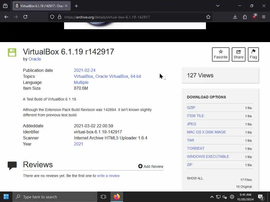This screenshot has width=270, height=202.
Task: Click publication date 2021-02-24
Action: [x=85, y=70]
